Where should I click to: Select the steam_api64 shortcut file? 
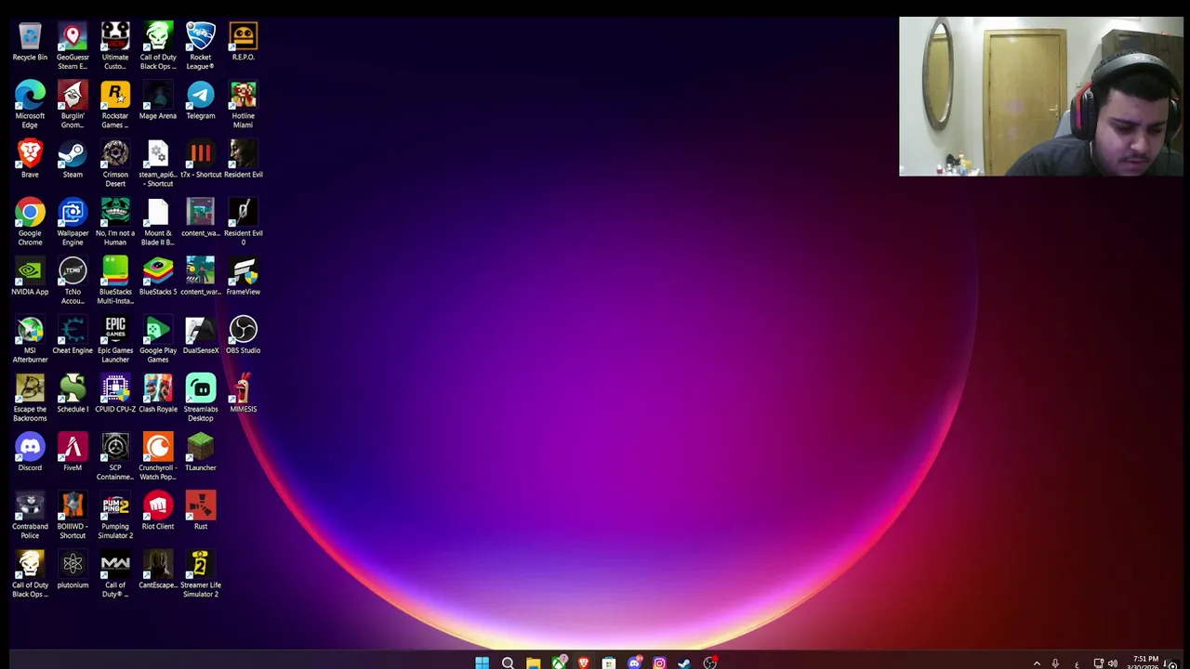coord(158,164)
